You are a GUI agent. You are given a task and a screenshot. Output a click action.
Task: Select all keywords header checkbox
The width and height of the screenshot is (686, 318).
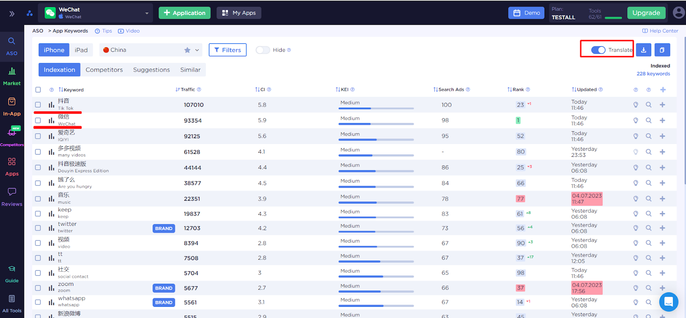point(38,90)
